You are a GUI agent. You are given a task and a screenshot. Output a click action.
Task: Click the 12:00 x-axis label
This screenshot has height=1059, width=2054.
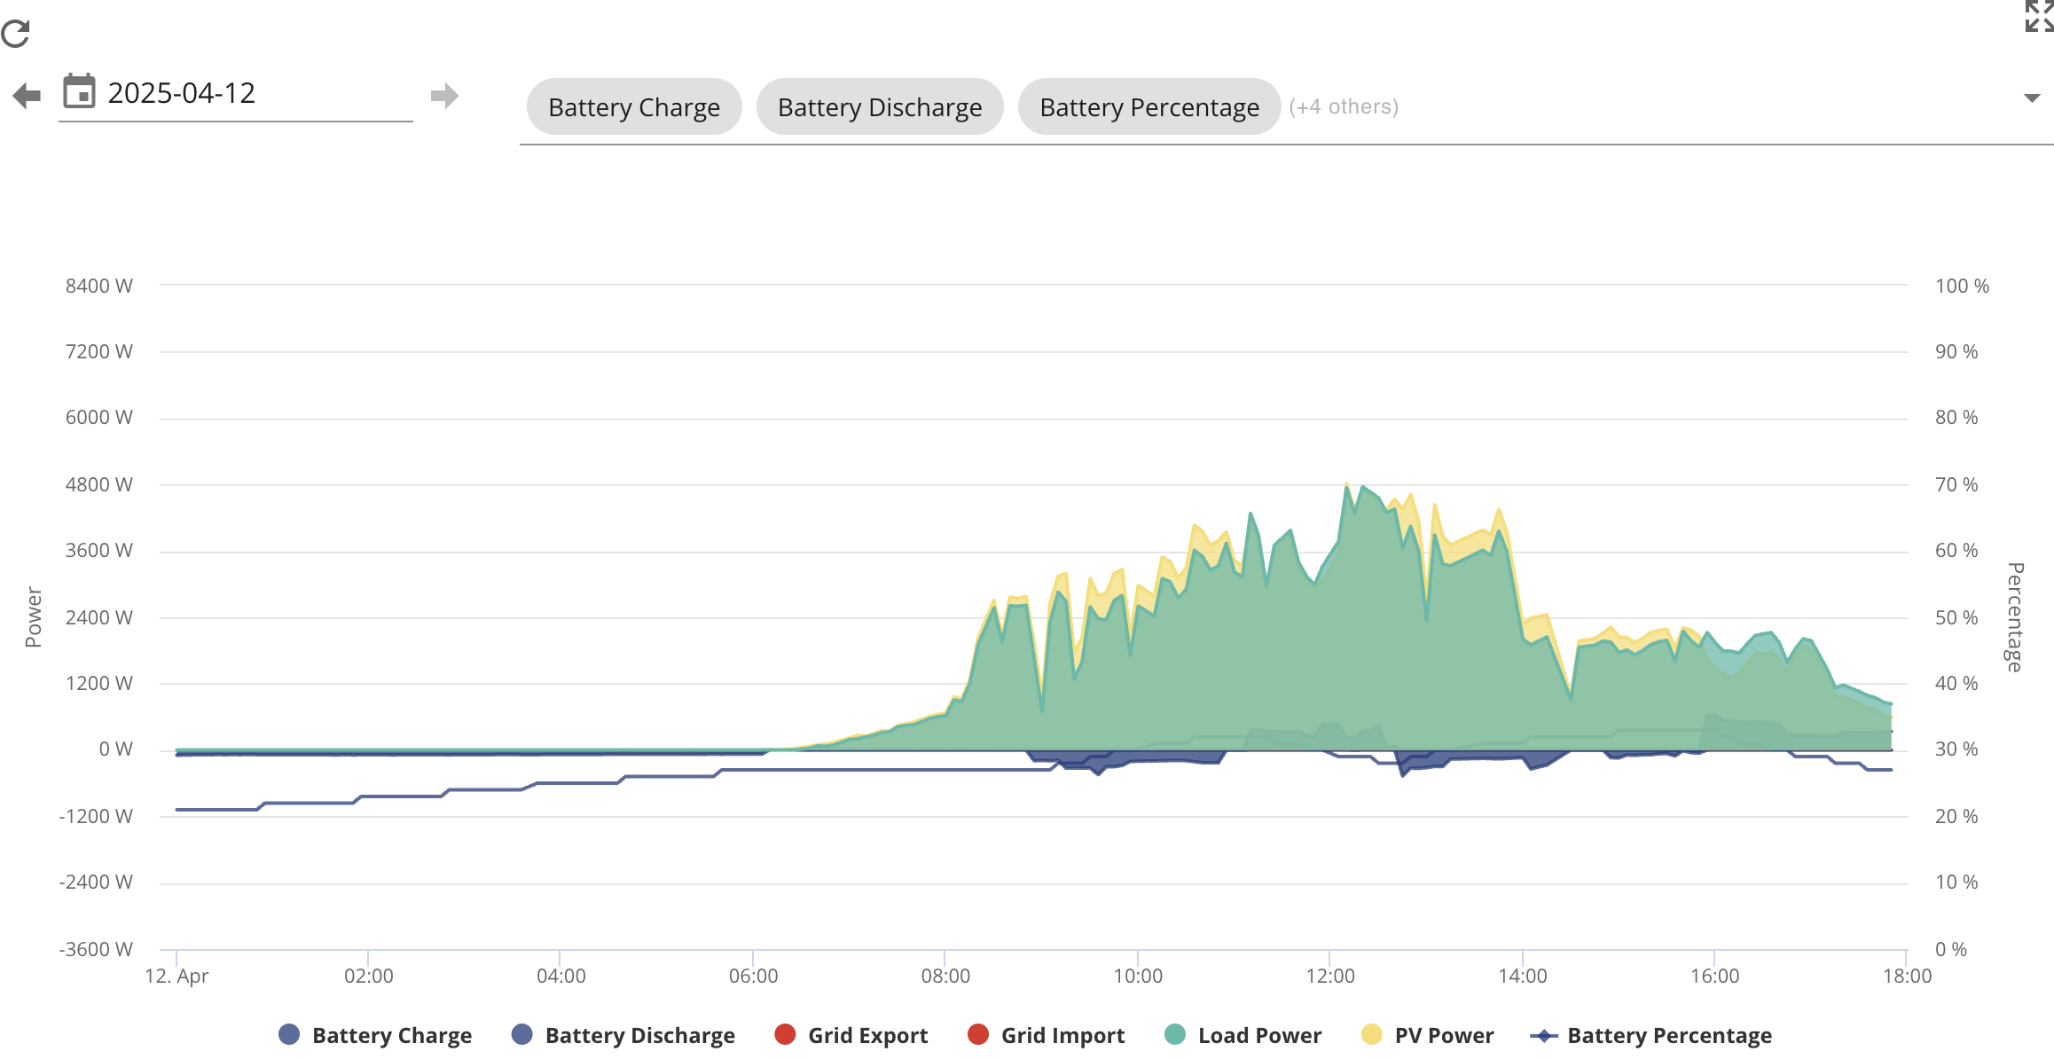1330,977
